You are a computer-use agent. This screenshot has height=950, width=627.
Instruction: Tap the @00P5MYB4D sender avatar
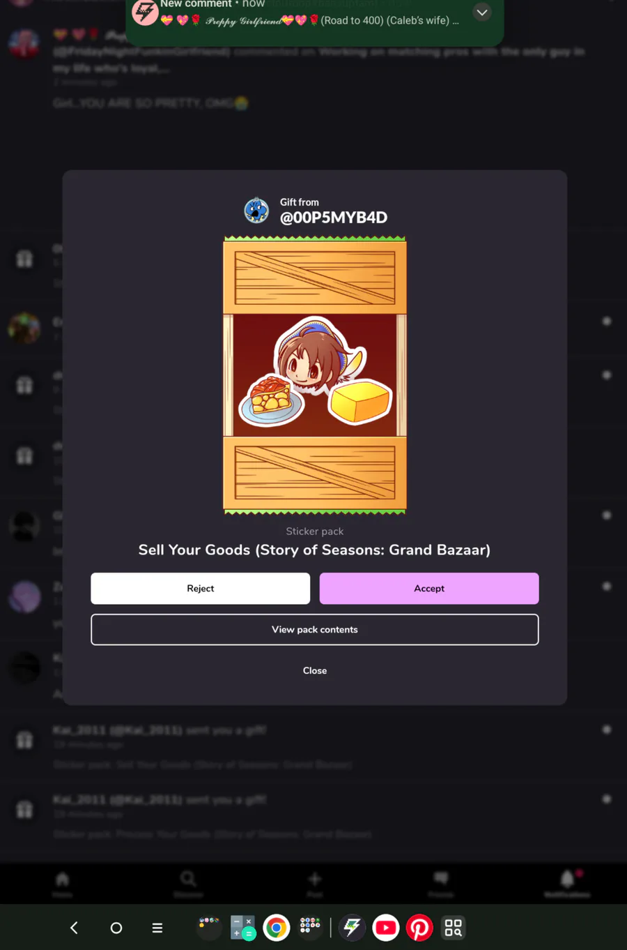pos(256,211)
